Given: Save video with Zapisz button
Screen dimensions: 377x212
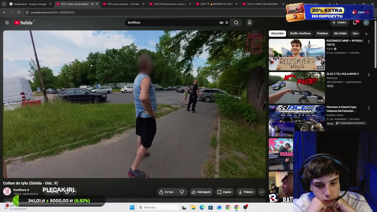Looking at the screenshot, I should click(224, 192).
